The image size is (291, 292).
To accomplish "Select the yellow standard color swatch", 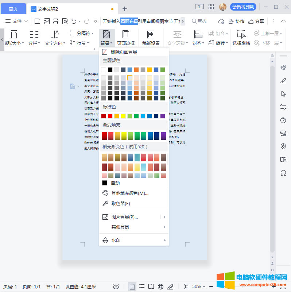I will (x=123, y=116).
